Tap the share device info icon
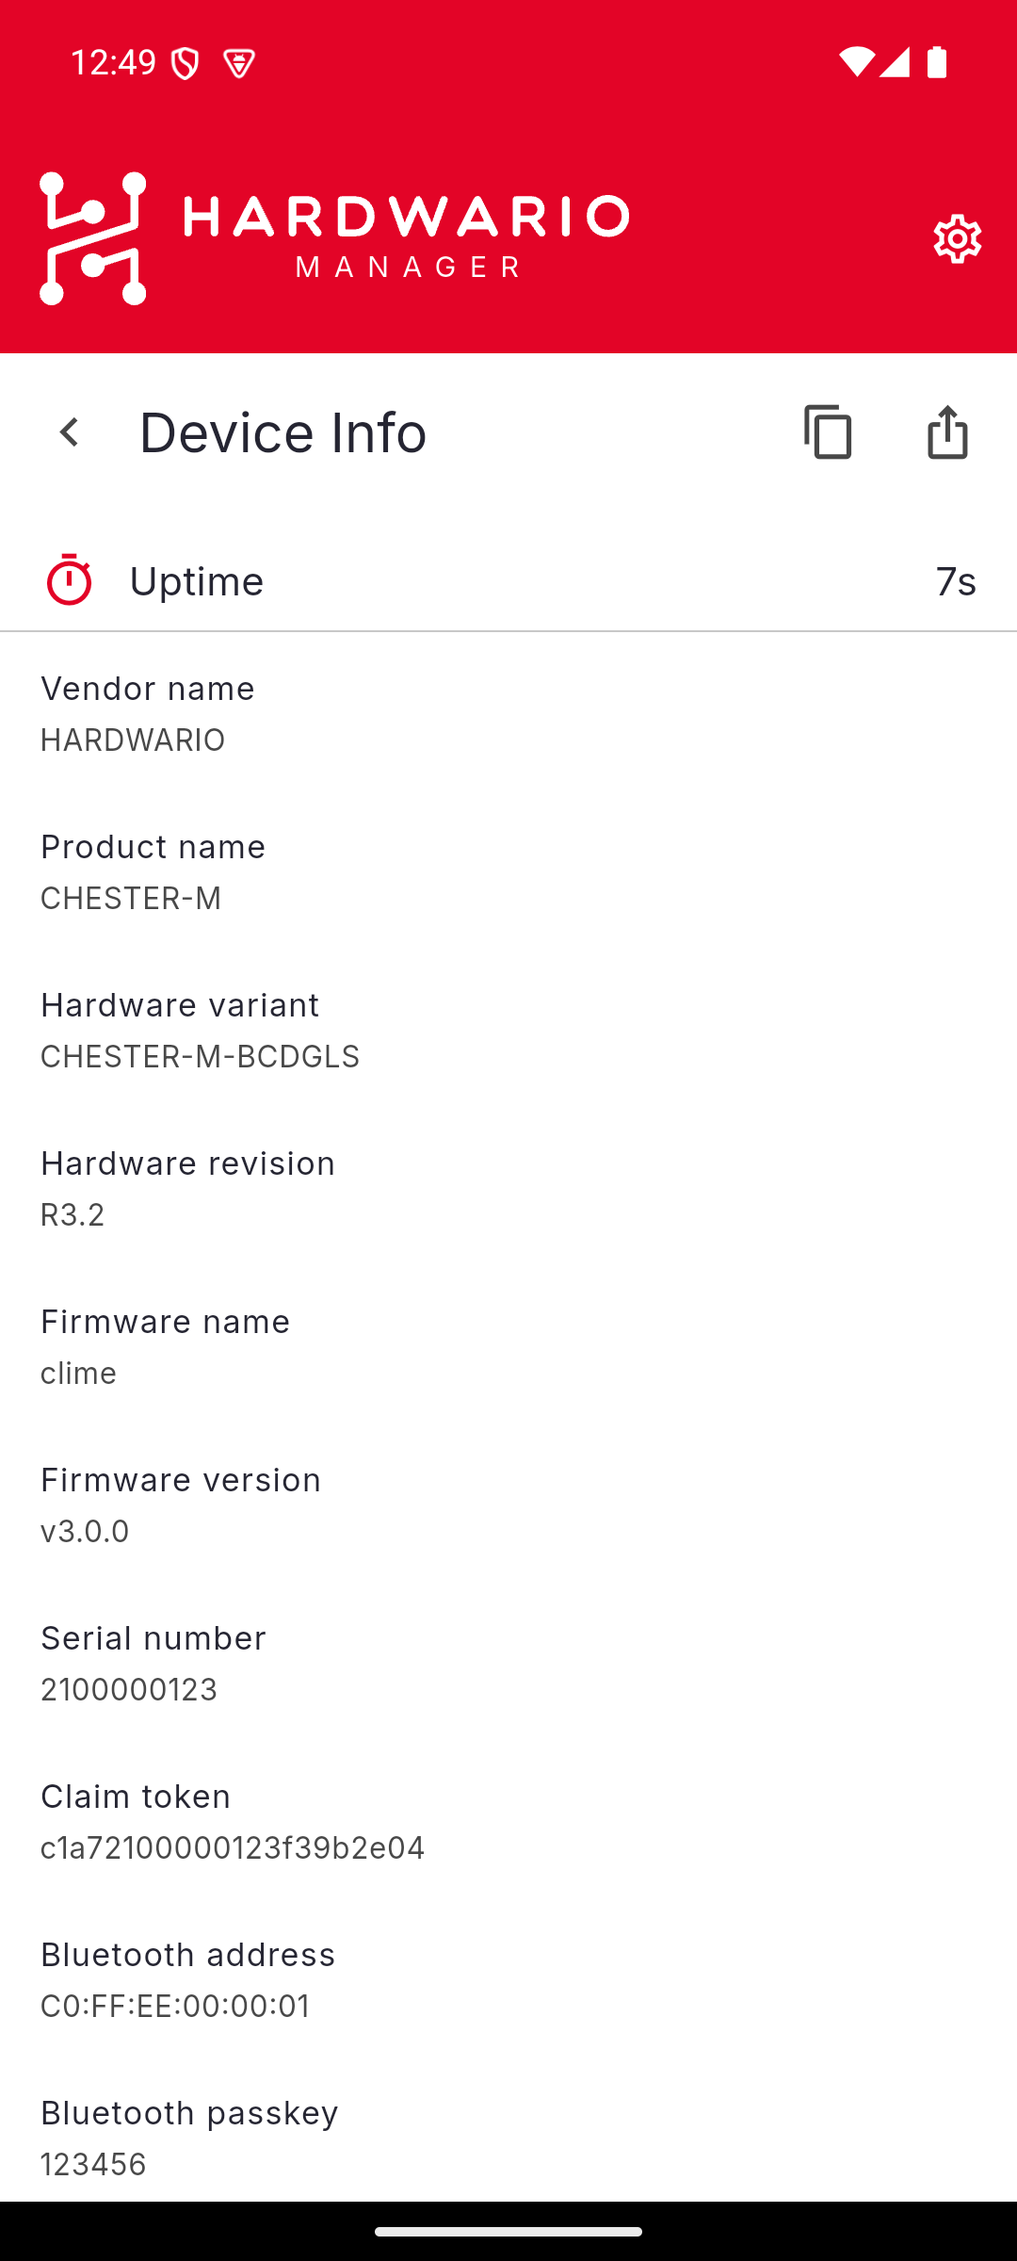The image size is (1017, 2261). coord(947,432)
